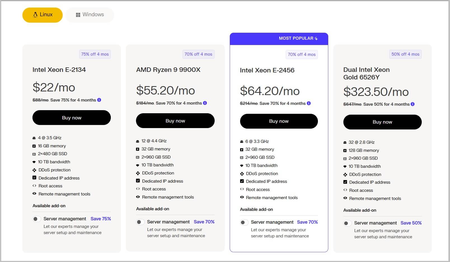The height and width of the screenshot is (262, 450).
Task: Toggle Server management on AMD Ryzen 9 9900X
Action: click(x=140, y=222)
